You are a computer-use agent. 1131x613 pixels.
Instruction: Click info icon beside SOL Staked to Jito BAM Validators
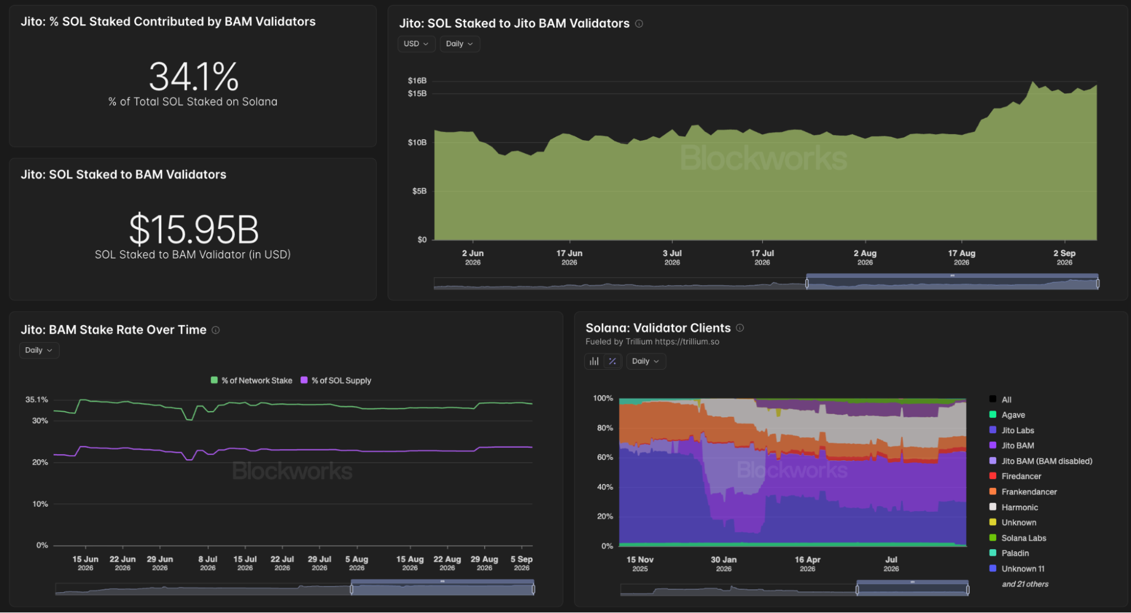click(639, 24)
